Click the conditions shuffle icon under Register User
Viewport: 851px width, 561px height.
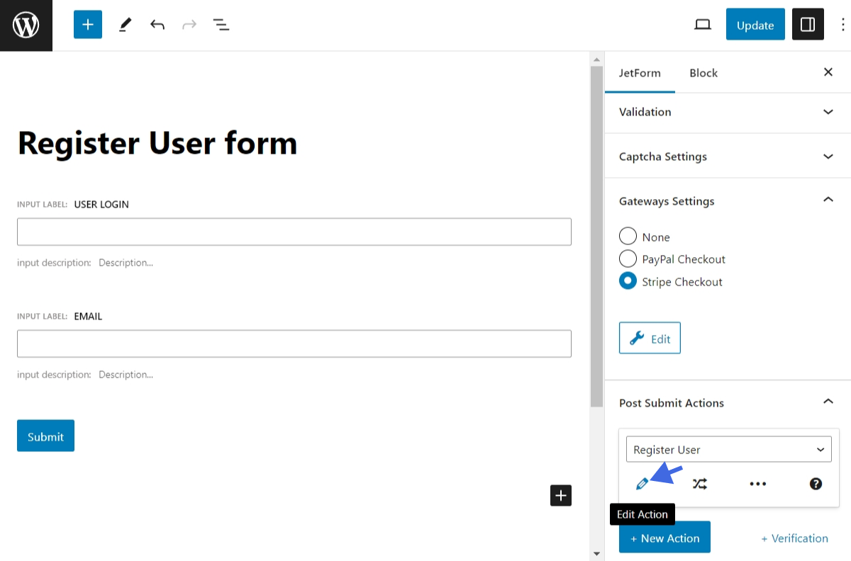coord(700,483)
